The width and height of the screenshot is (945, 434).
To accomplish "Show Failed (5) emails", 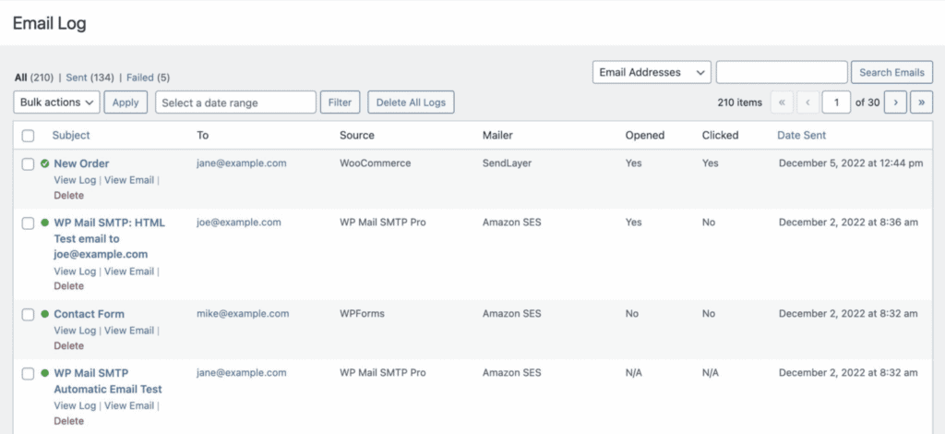I will coord(149,78).
